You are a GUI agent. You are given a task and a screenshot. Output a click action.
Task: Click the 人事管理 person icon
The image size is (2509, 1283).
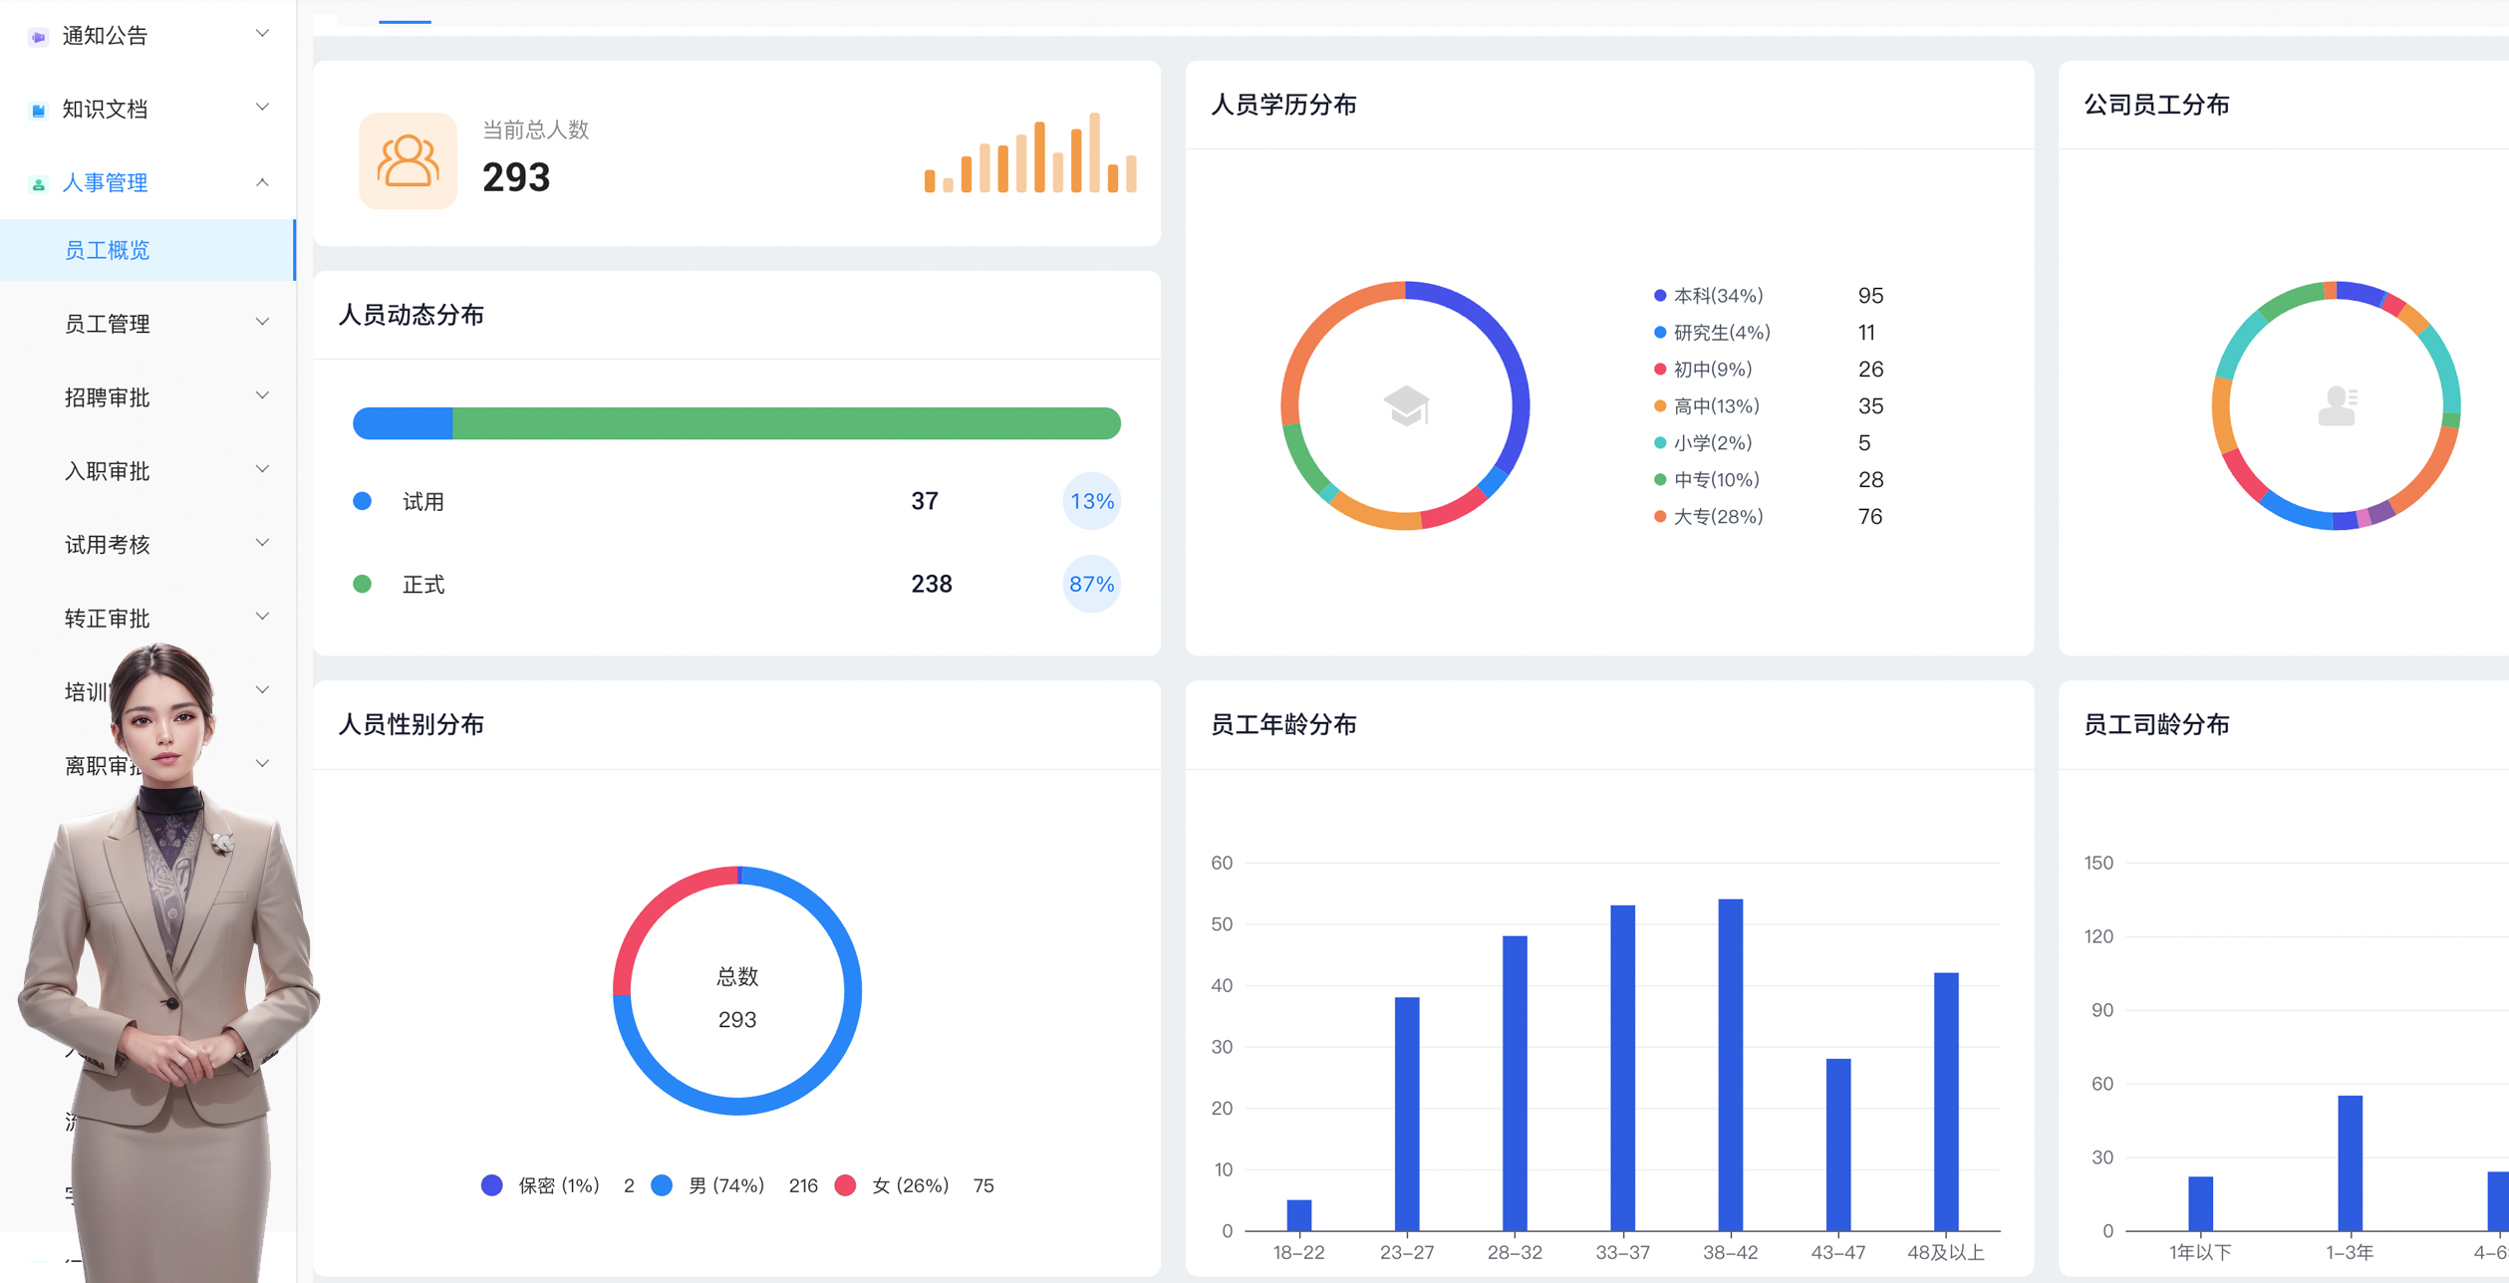[38, 184]
